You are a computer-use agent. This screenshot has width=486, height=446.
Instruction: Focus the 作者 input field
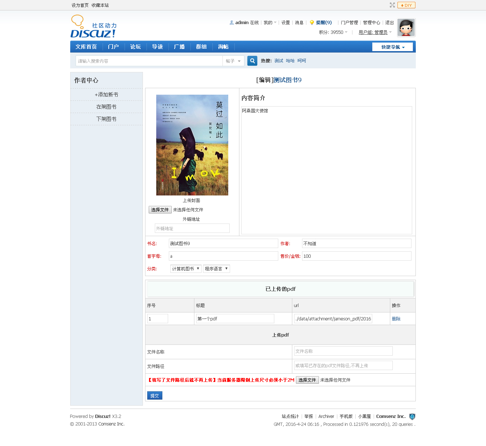(357, 243)
